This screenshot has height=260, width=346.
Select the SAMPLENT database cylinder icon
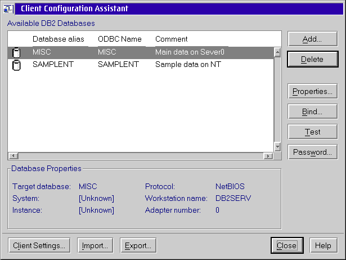[16, 65]
